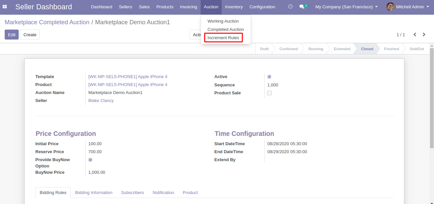
Task: Switch to Bidding Information tab
Action: [94, 193]
